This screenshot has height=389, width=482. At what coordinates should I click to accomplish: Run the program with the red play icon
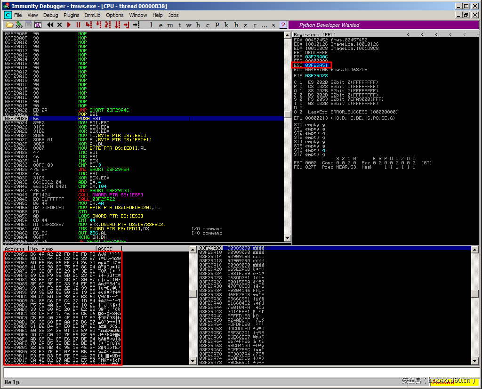coord(70,25)
